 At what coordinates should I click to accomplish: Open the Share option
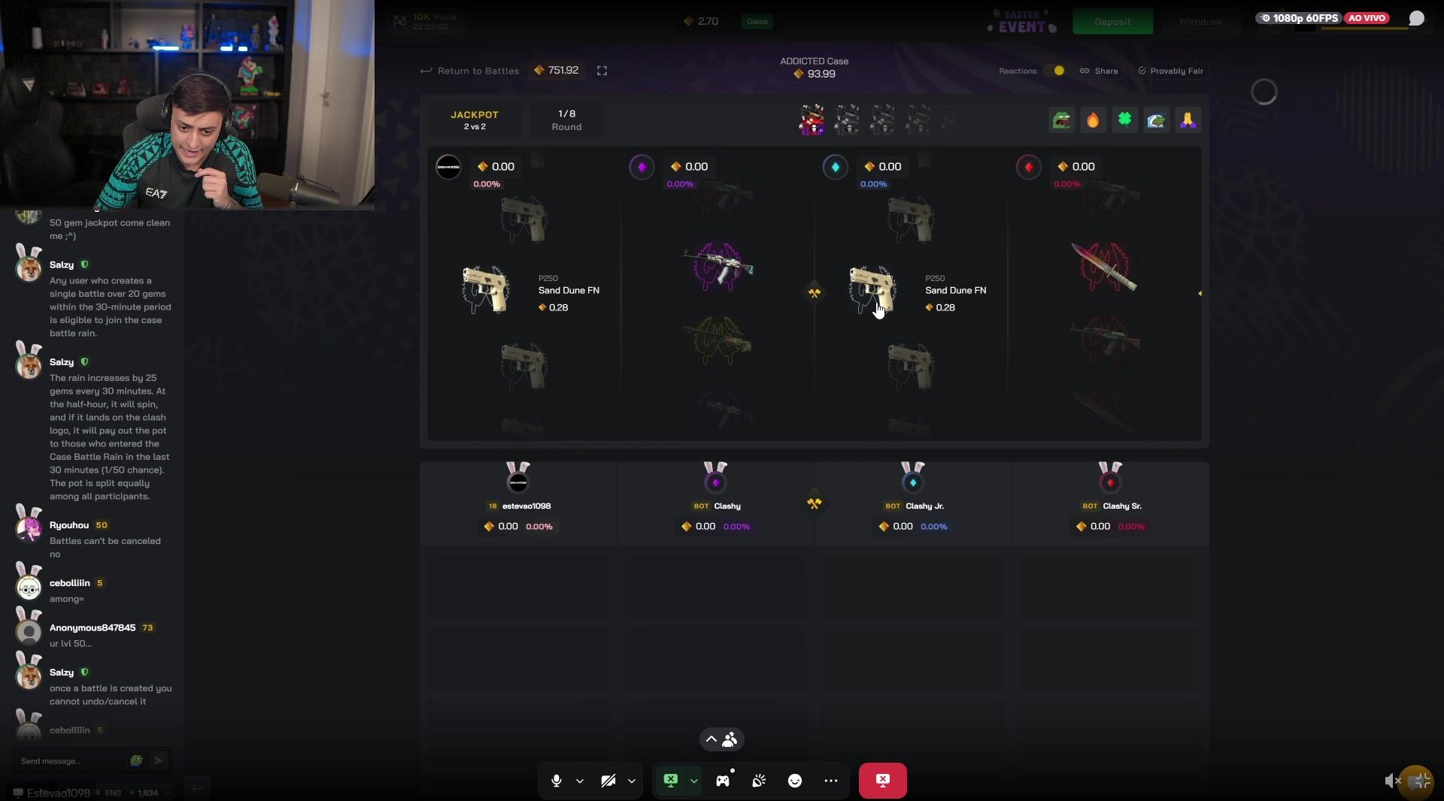(x=1099, y=71)
